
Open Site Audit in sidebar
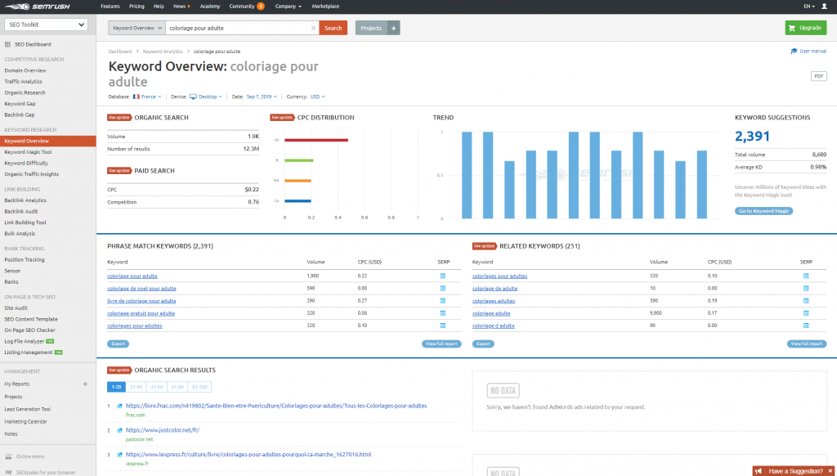tap(16, 308)
